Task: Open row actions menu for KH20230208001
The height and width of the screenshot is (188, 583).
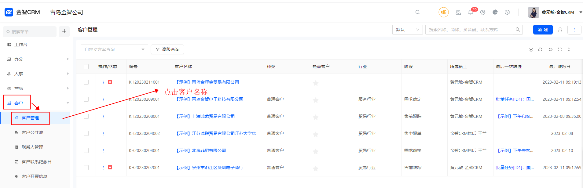Action: tap(103, 117)
